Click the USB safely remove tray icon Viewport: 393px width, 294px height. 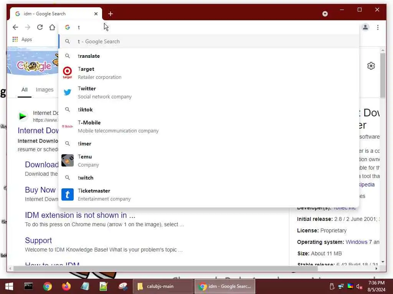(332, 286)
